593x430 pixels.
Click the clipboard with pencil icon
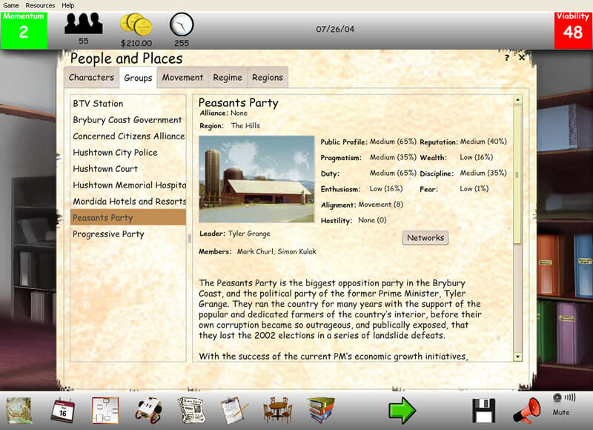click(x=234, y=410)
